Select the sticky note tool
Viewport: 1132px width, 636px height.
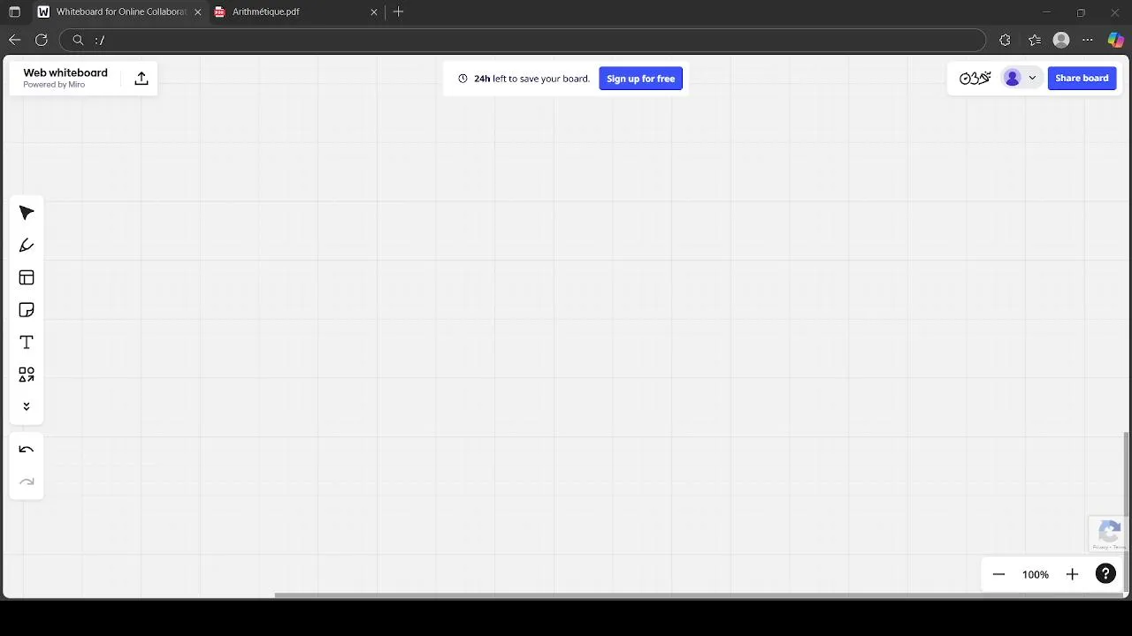27,310
